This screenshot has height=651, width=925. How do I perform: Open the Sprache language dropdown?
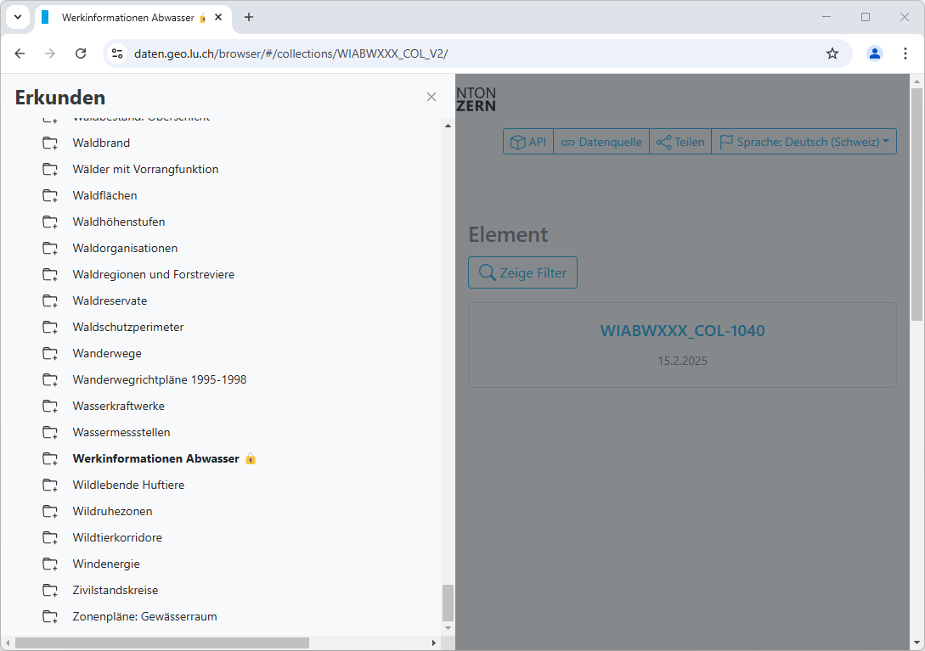click(804, 142)
